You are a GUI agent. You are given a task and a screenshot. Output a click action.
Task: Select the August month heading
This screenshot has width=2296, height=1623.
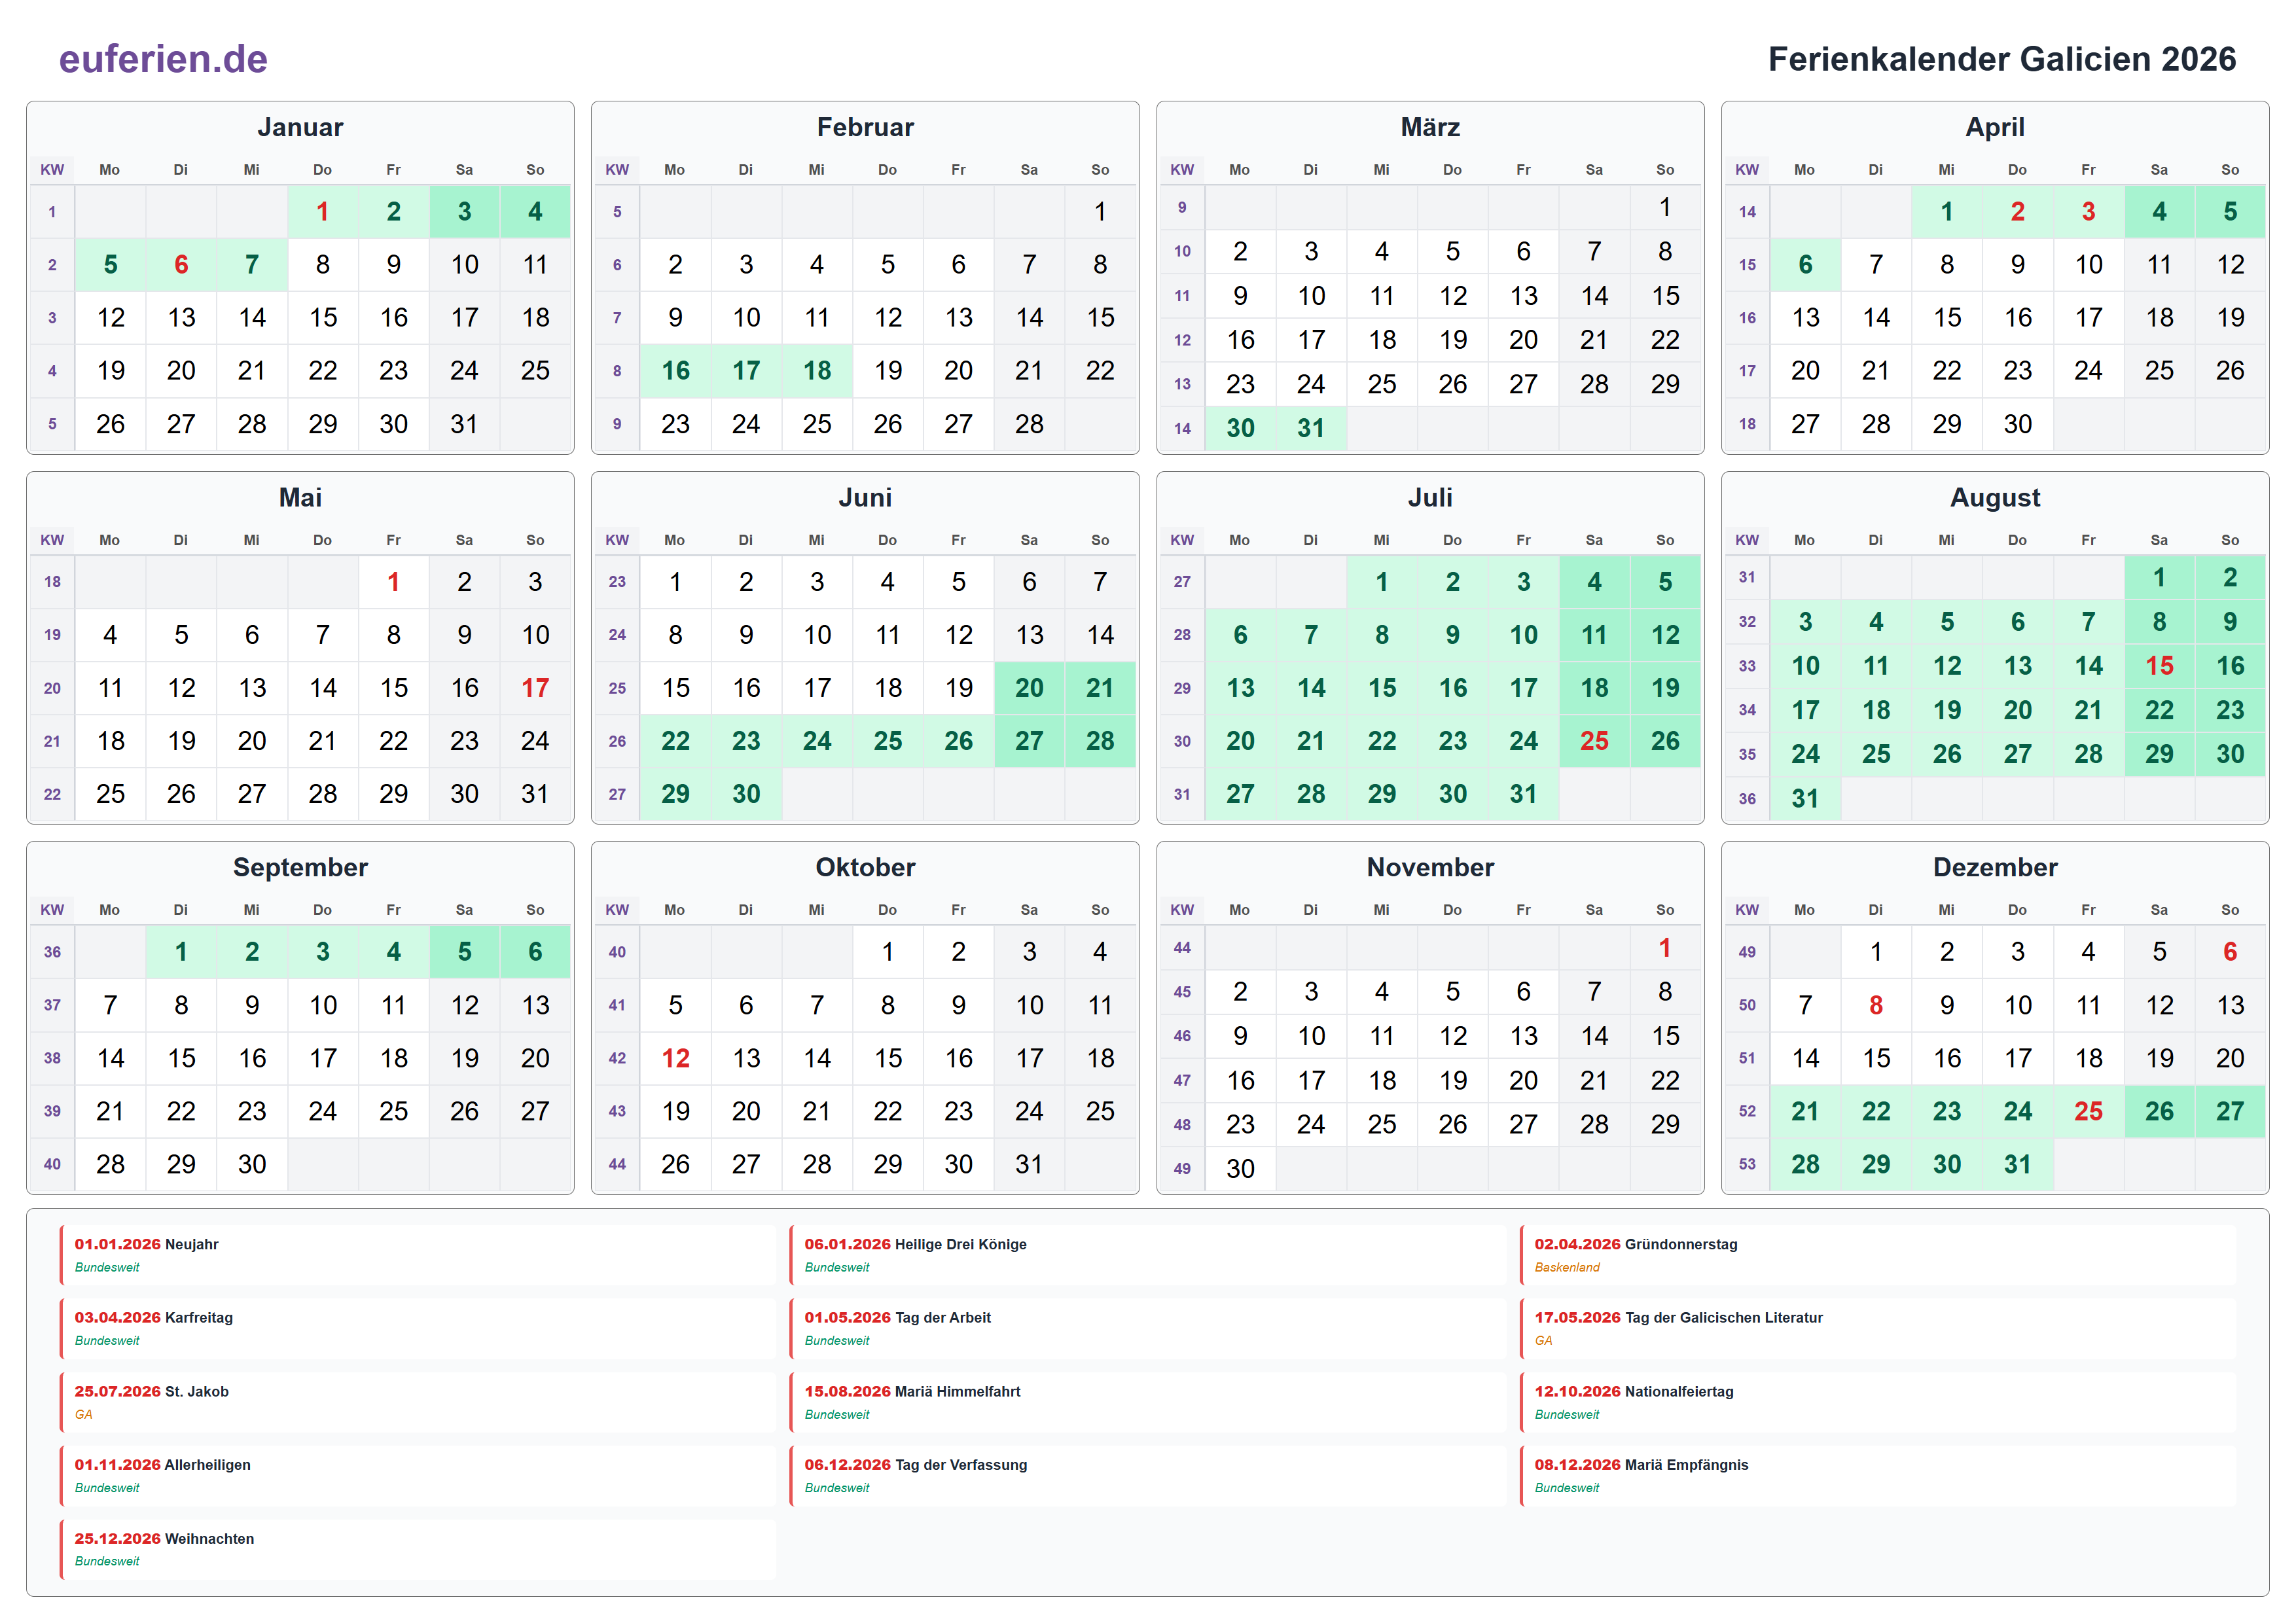point(1995,497)
